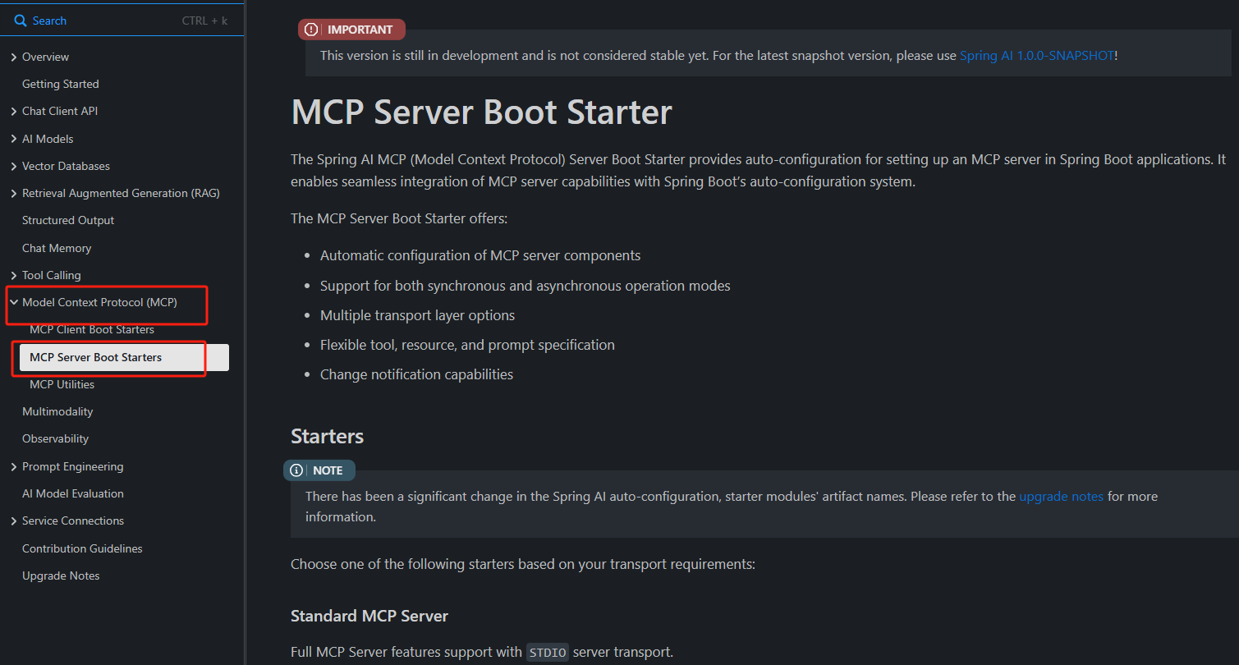Click the 'CTRL + k' shortcut hint

pos(206,21)
